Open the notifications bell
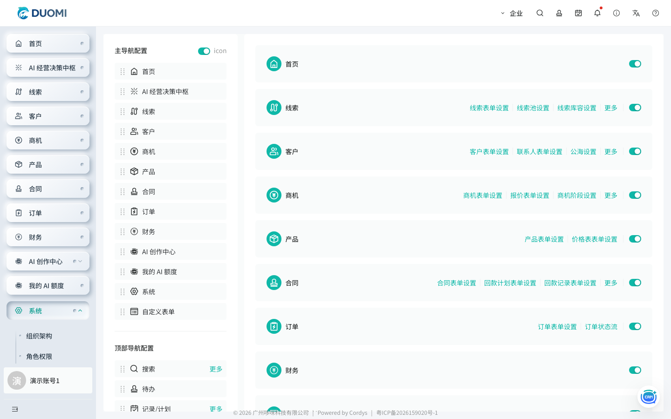 597,13
